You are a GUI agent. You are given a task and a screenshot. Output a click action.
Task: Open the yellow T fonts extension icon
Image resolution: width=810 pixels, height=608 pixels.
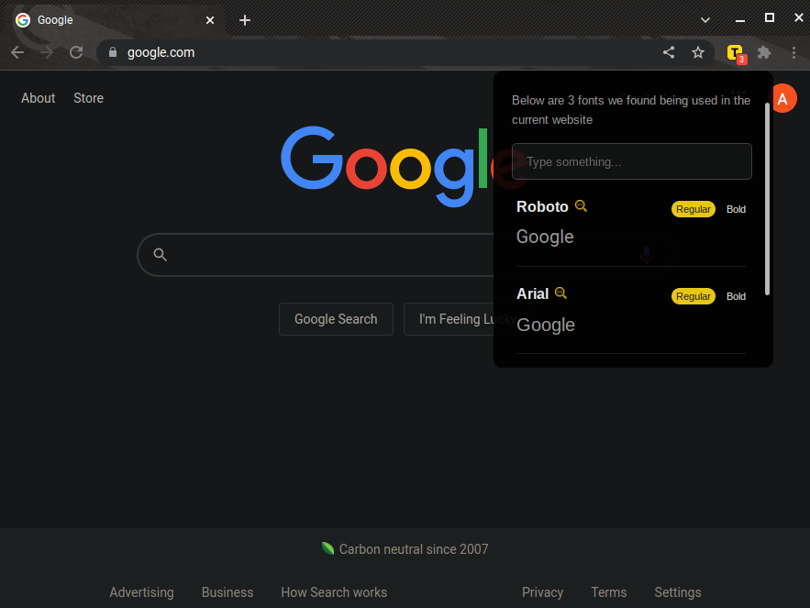pyautogui.click(x=736, y=53)
